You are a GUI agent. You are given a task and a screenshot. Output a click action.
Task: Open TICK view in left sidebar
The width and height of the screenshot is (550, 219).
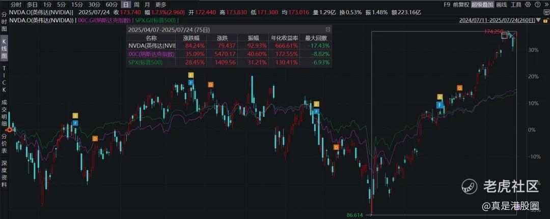4,79
